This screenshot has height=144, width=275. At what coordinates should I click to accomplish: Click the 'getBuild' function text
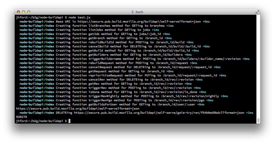tap(95, 51)
